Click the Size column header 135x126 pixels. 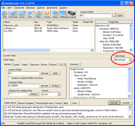39,22
